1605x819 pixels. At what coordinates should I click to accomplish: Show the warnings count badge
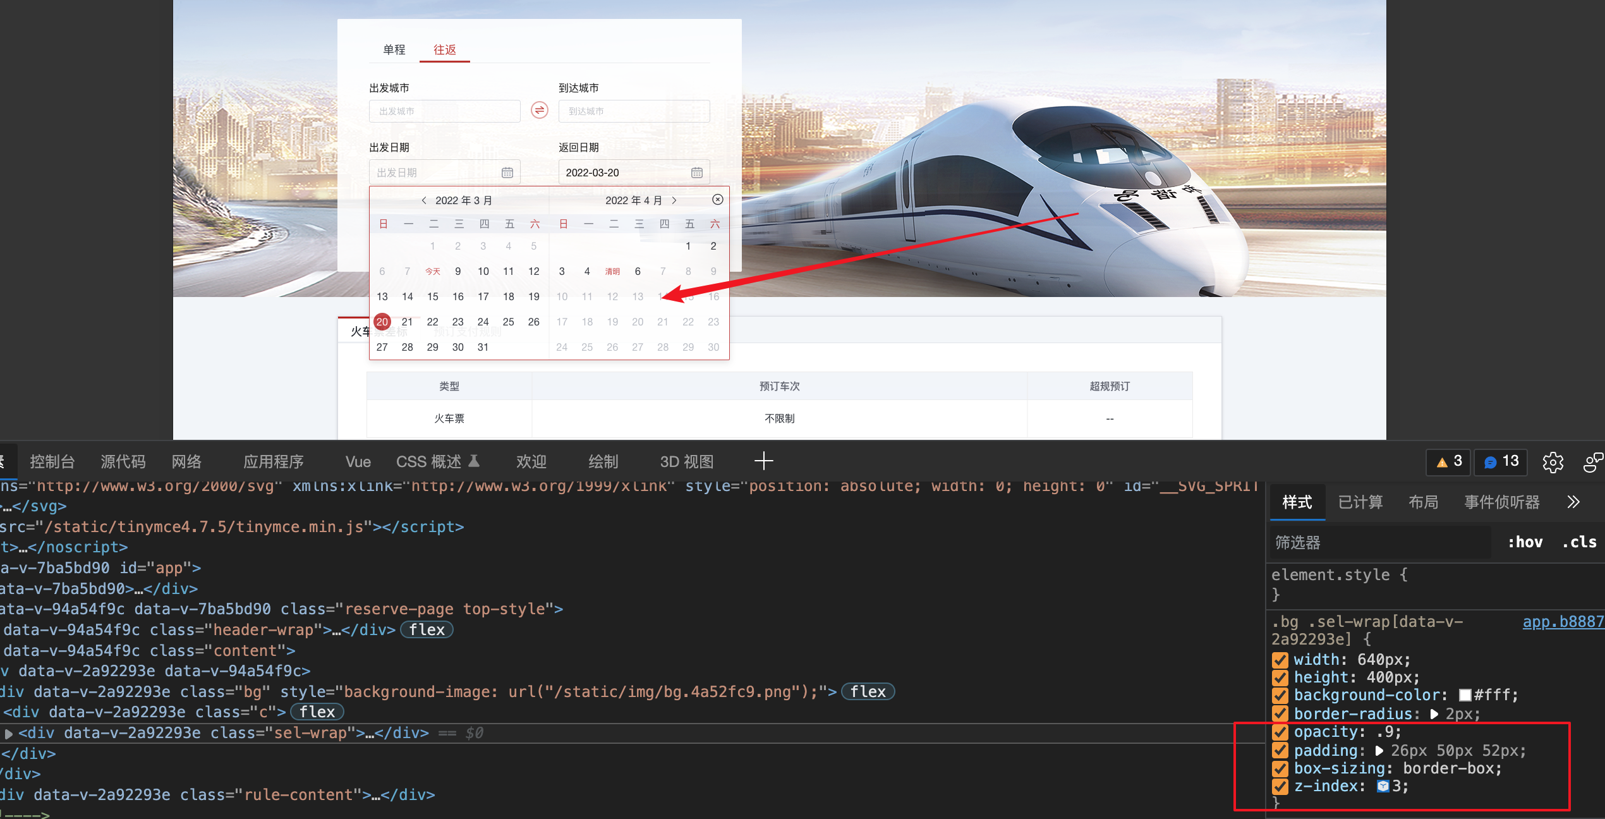point(1449,462)
